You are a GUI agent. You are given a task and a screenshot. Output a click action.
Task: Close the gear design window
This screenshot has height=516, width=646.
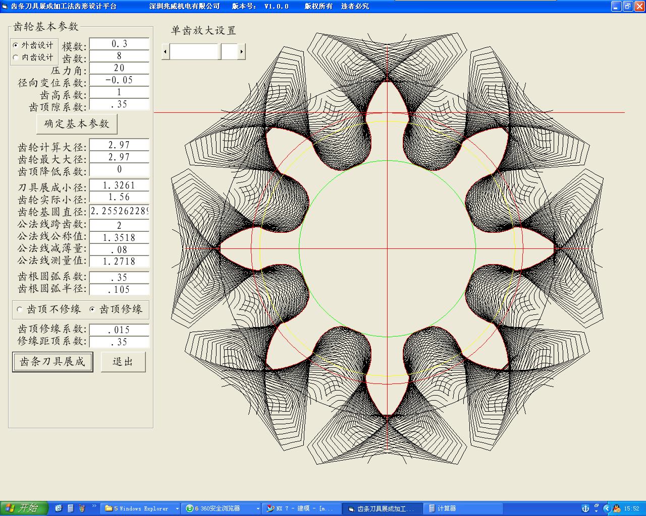pos(639,6)
